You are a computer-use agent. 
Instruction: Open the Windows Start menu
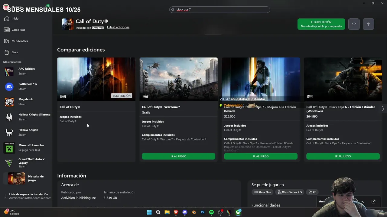click(149, 212)
